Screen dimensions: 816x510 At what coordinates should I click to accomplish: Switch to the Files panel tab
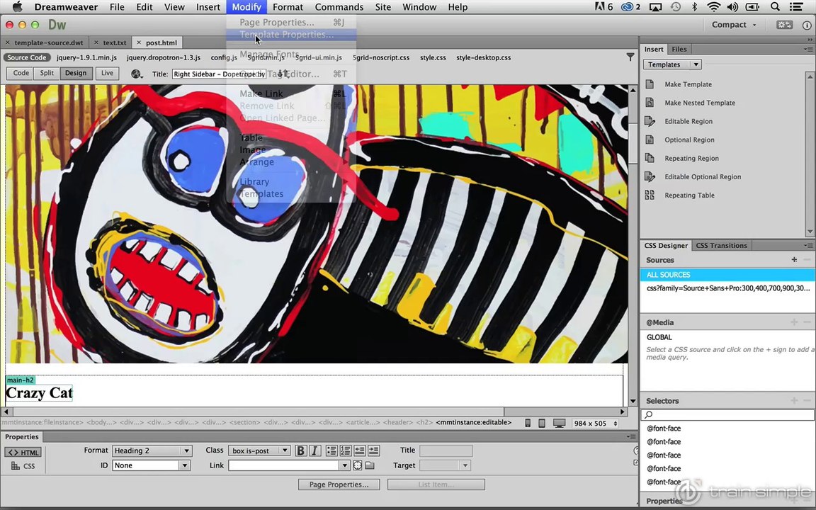pos(679,49)
